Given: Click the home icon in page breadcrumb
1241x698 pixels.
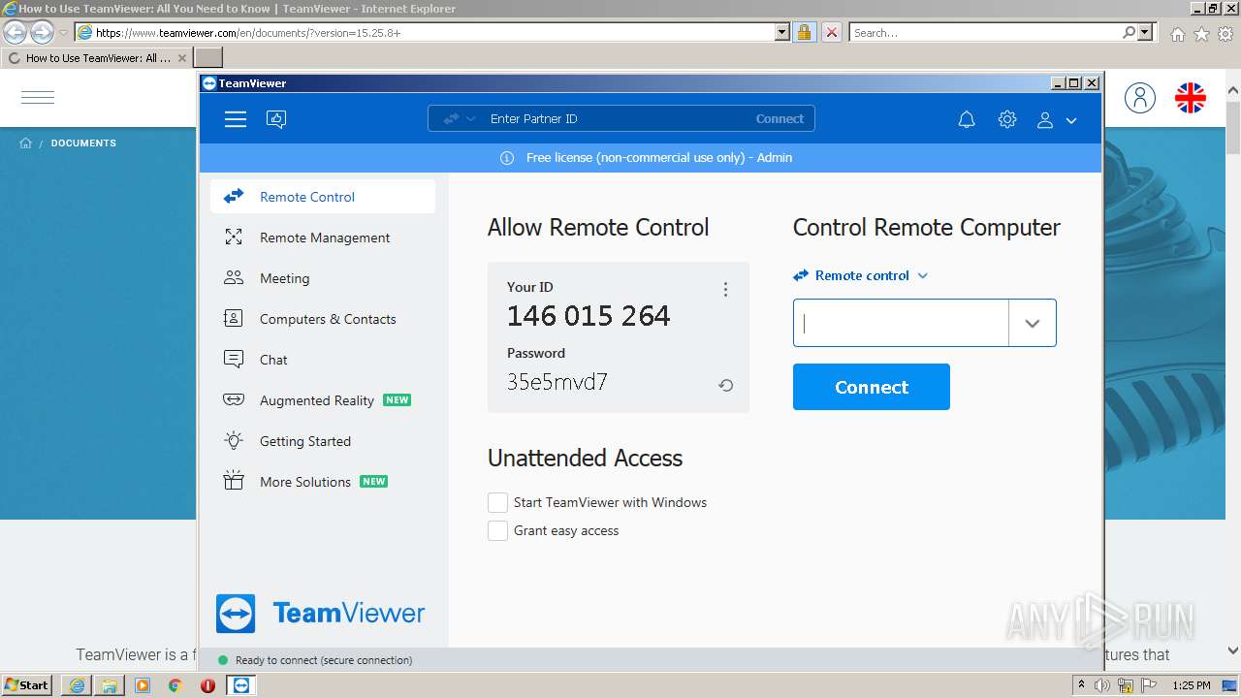Looking at the screenshot, I should (26, 143).
